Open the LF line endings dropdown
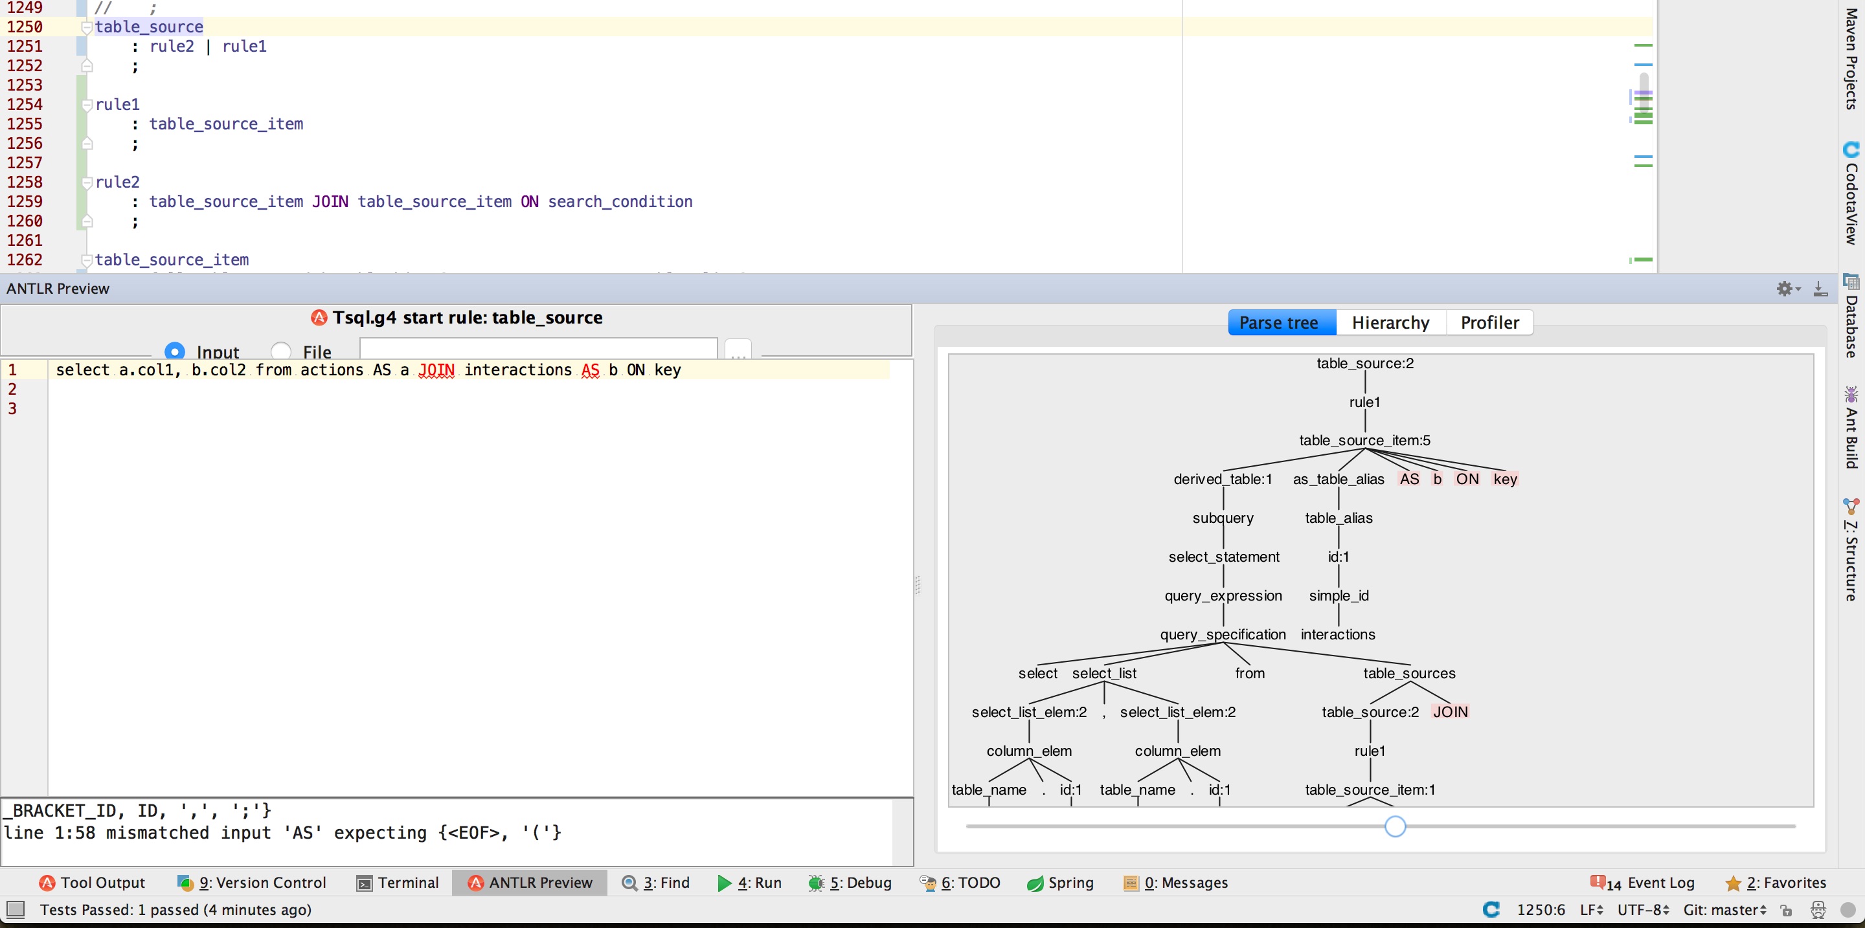This screenshot has height=928, width=1865. pos(1590,910)
